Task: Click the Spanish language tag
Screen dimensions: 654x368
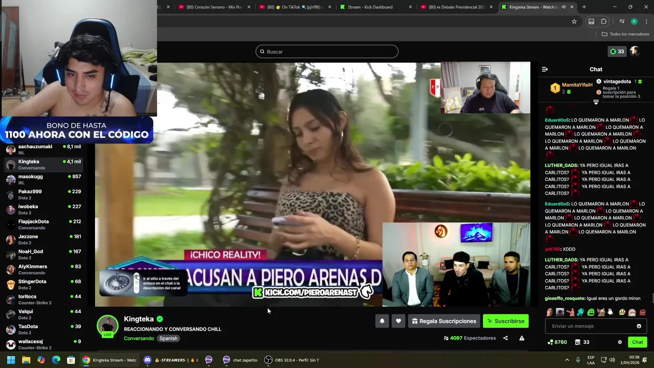Action: (168, 338)
